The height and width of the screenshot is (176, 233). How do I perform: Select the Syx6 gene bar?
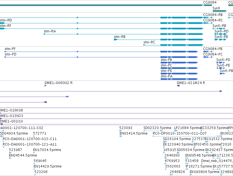coord(220,11)
